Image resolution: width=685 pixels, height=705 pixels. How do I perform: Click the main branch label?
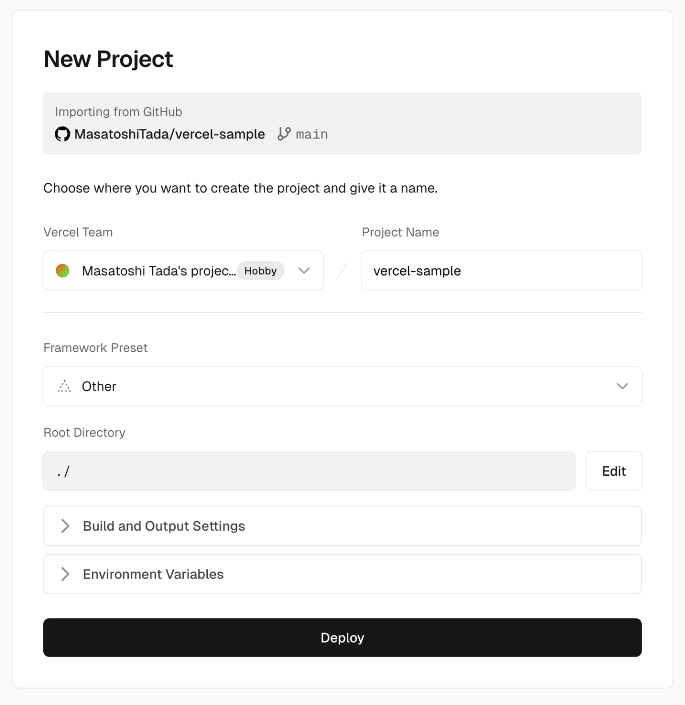click(x=312, y=134)
